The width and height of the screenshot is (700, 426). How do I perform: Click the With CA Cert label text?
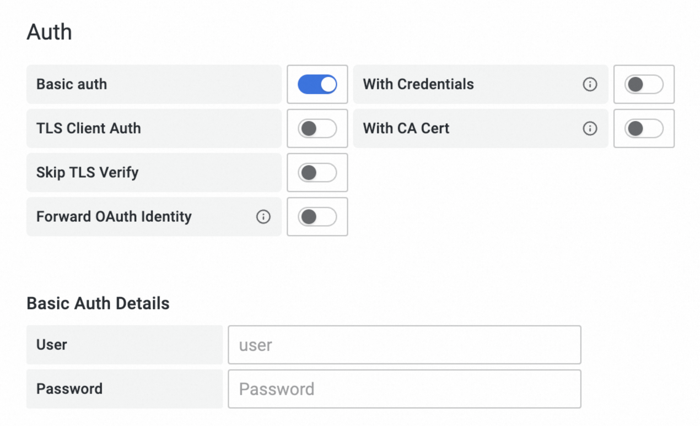tap(406, 128)
